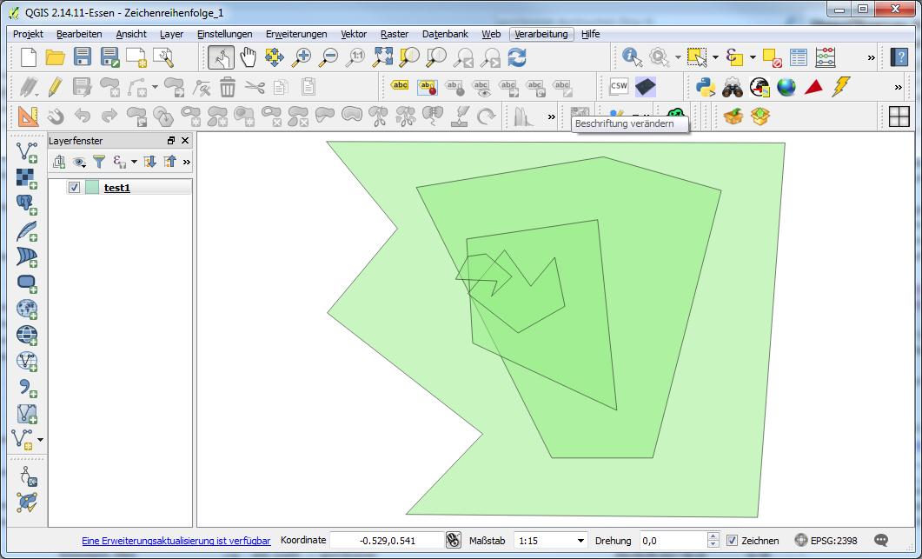This screenshot has height=559, width=922.
Task: Open the Maßstab scale dropdown
Action: pos(580,541)
